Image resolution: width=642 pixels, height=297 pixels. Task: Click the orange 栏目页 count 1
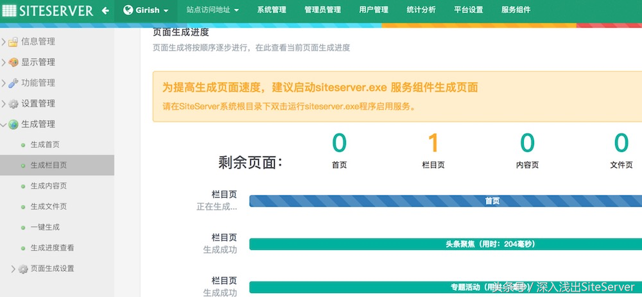(433, 143)
